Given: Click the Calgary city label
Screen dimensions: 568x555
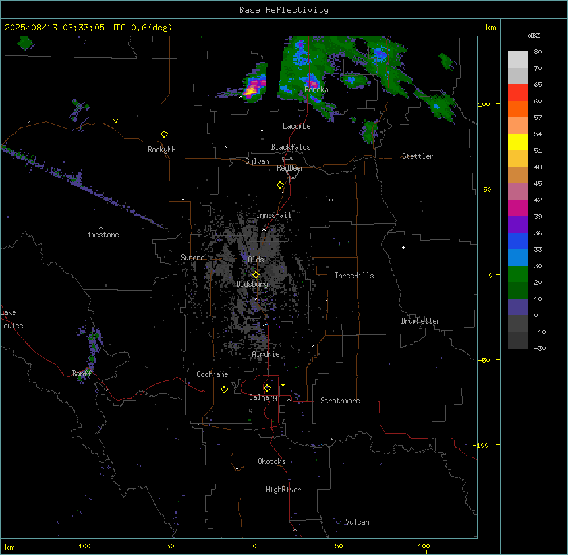Looking at the screenshot, I should 263,397.
